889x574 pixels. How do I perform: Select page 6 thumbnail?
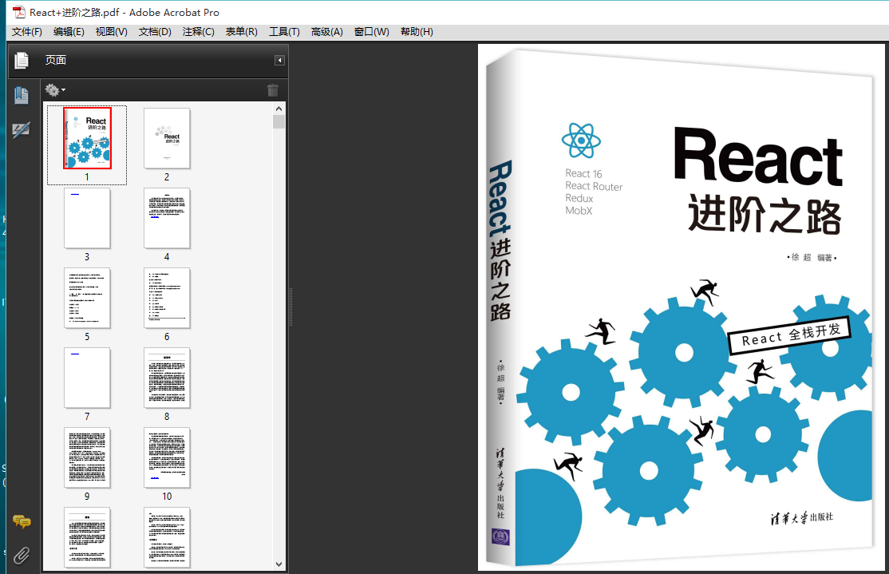pos(167,298)
